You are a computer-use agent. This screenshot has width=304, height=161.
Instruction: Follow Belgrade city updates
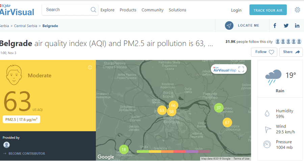tap(264, 52)
